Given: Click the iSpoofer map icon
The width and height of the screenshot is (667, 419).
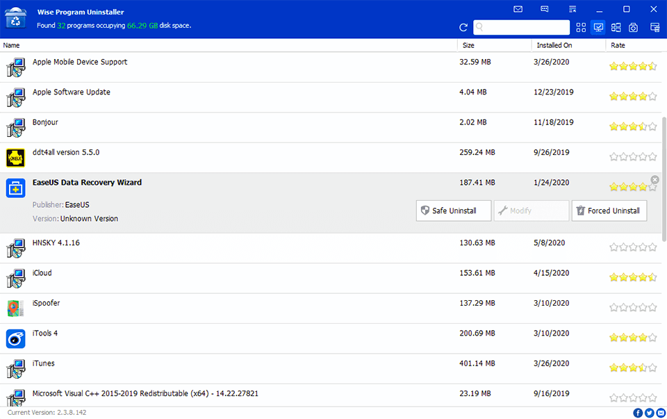Looking at the screenshot, I should 16,309.
